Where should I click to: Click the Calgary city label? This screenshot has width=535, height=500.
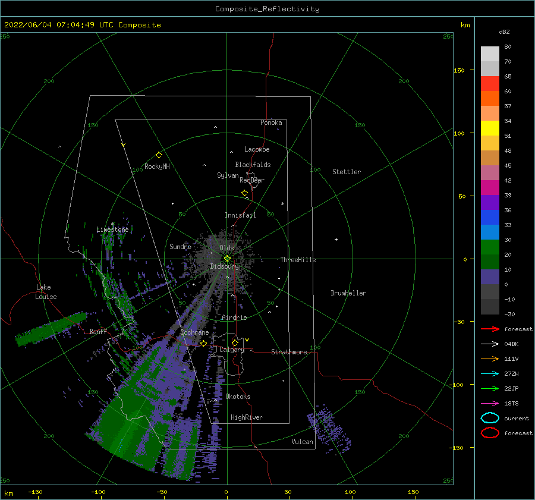232,350
